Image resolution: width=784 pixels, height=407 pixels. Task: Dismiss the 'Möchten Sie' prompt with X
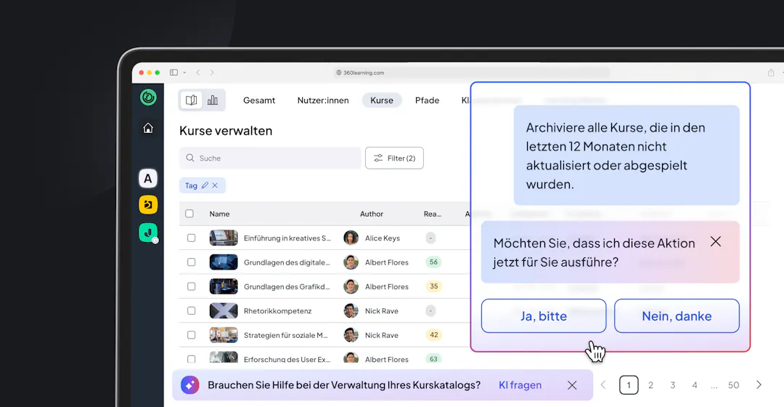pos(716,242)
